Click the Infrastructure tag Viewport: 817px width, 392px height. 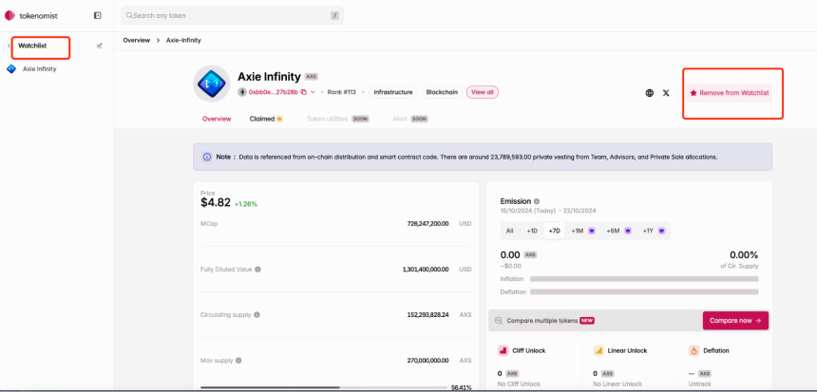(393, 92)
